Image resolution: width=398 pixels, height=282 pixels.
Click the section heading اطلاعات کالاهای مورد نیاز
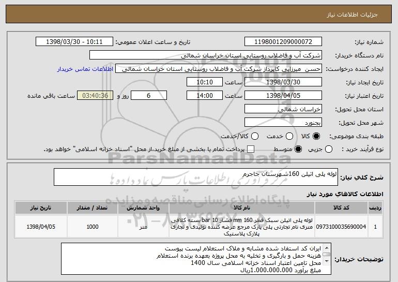coord(345,194)
